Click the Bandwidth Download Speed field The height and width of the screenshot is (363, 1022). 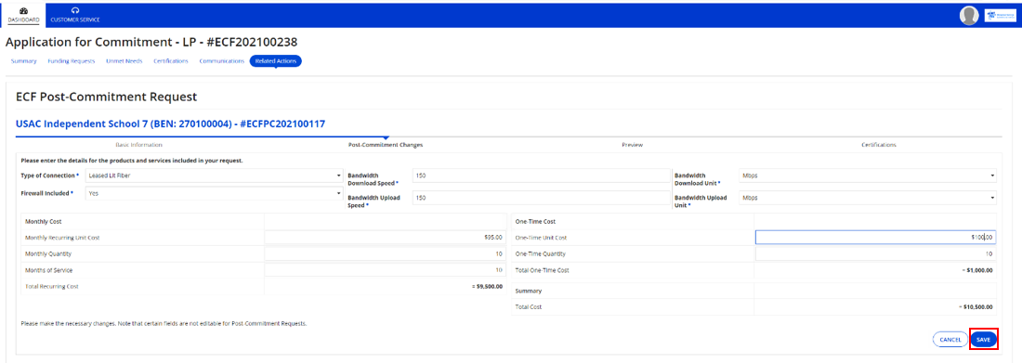point(542,176)
